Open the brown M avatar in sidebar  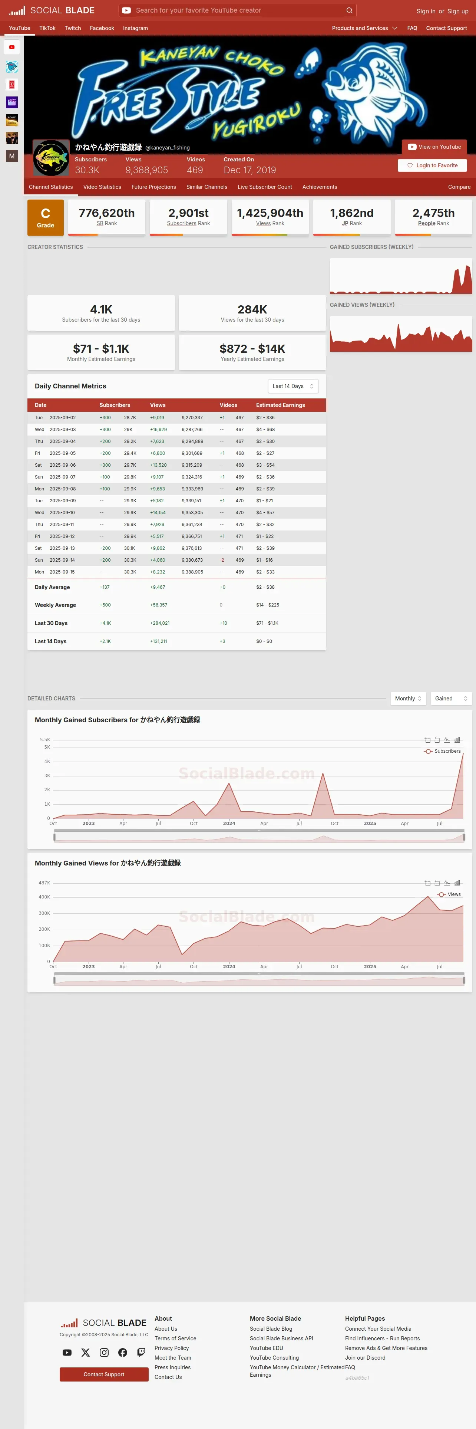11,156
